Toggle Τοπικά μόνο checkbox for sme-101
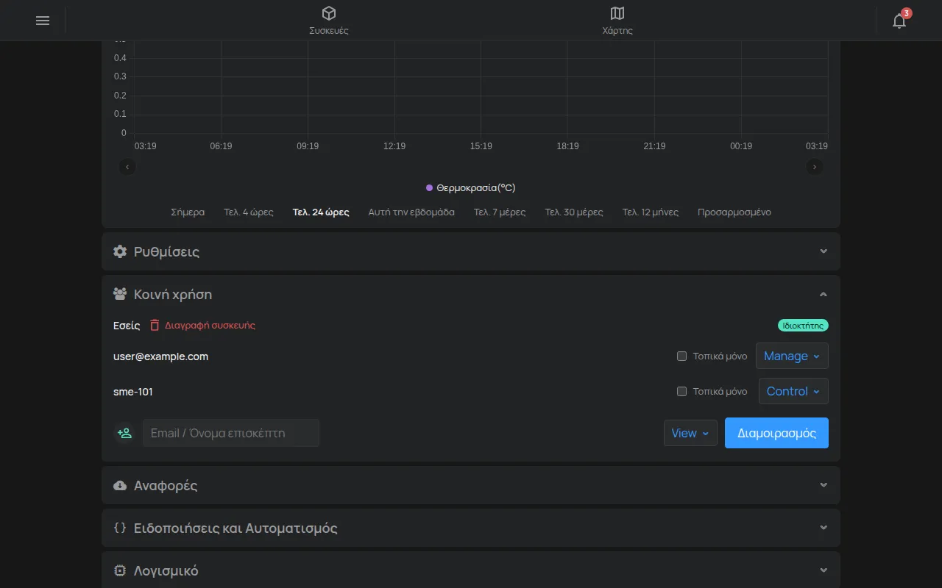This screenshot has height=588, width=942. pyautogui.click(x=681, y=392)
